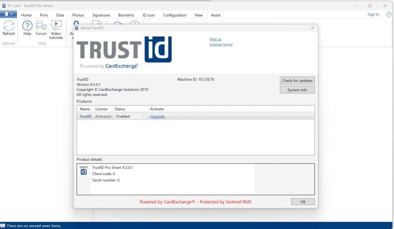Click the Machine ID: 10-23E76 text

point(196,79)
